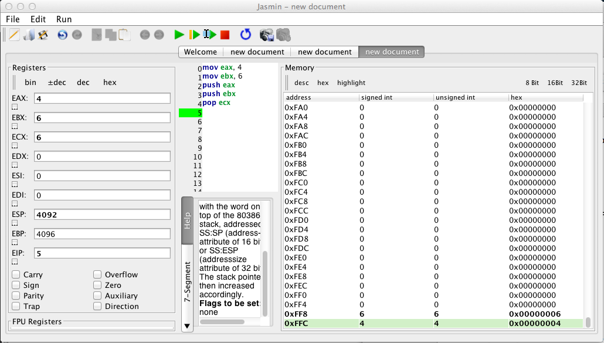Toggle the Zero flag checkbox
The height and width of the screenshot is (343, 604).
click(97, 285)
